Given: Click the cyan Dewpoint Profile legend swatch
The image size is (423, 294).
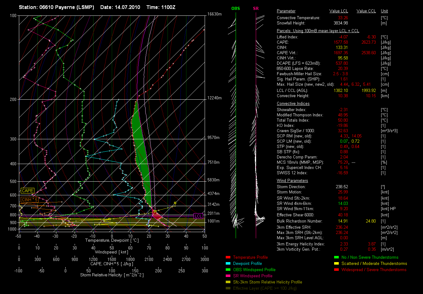Looking at the screenshot, I should click(228, 264).
